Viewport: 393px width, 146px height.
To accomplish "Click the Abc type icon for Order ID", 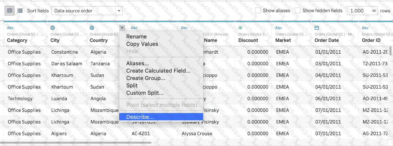I will pyautogui.click(x=365, y=28).
